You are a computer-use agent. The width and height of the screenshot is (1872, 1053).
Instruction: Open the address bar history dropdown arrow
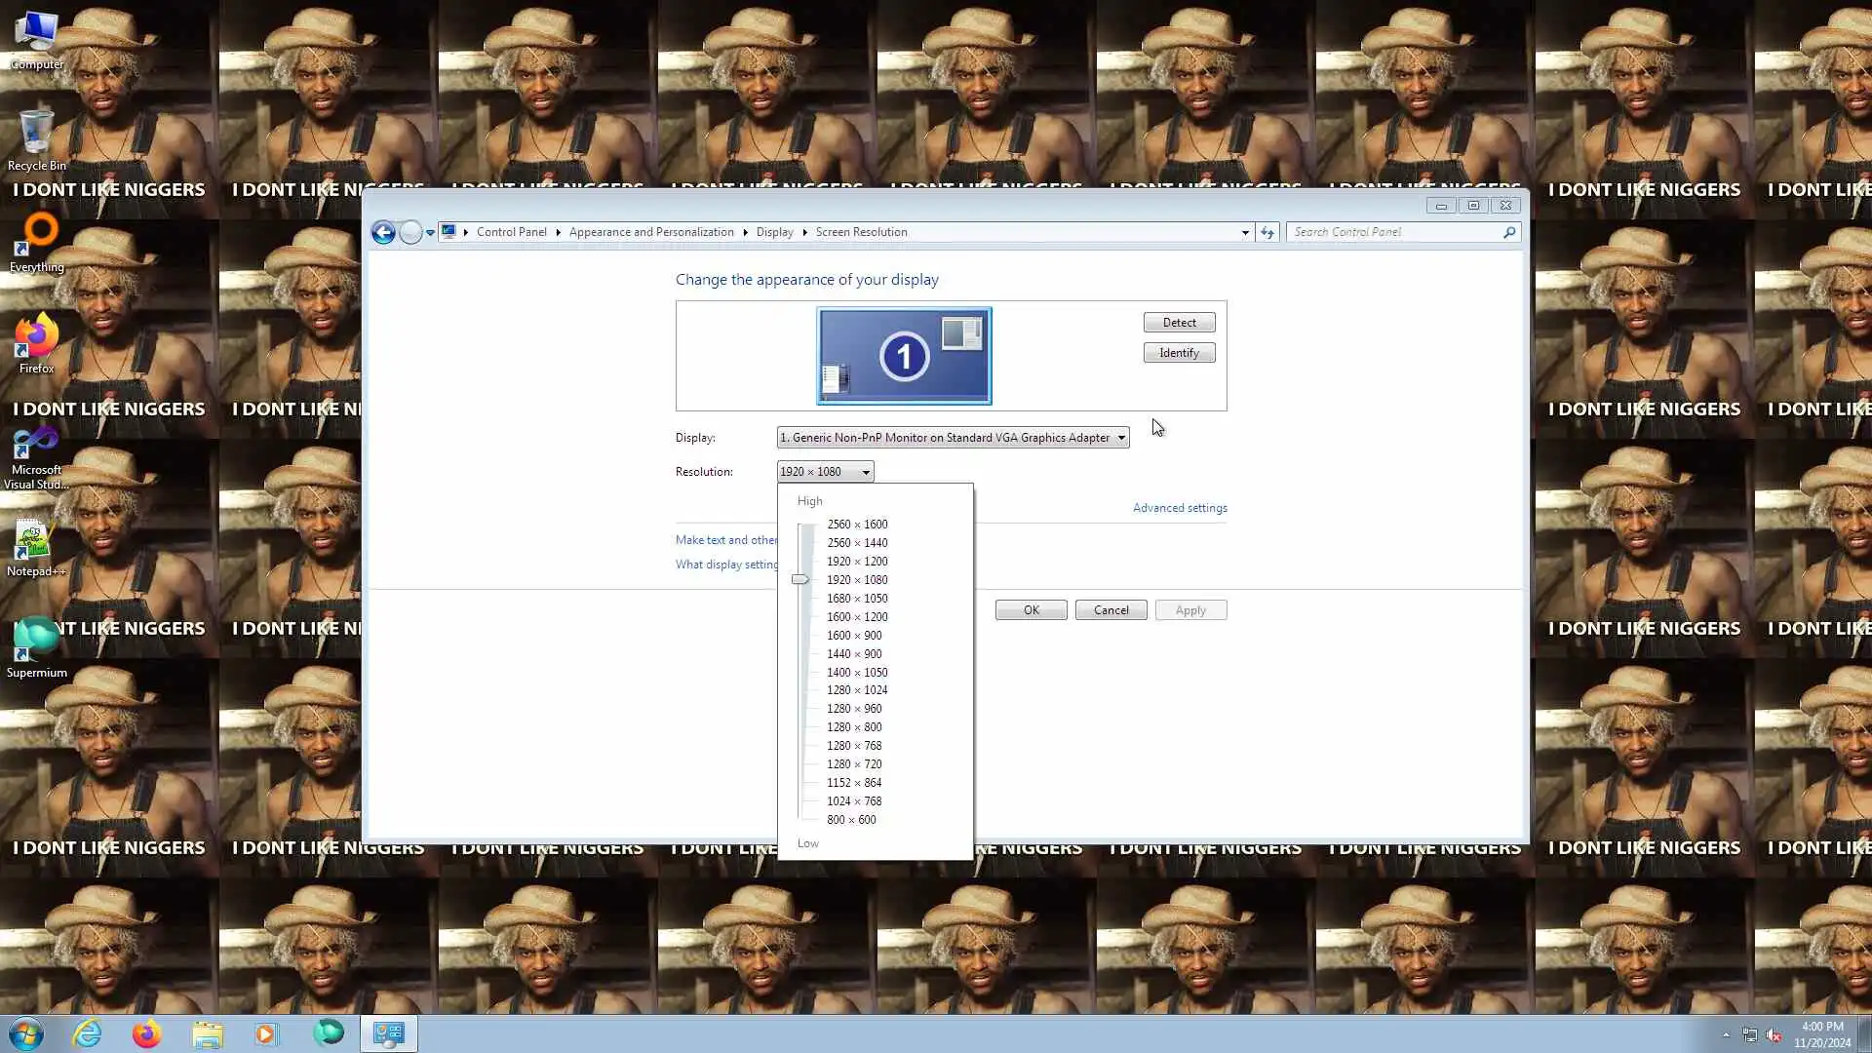[1245, 232]
